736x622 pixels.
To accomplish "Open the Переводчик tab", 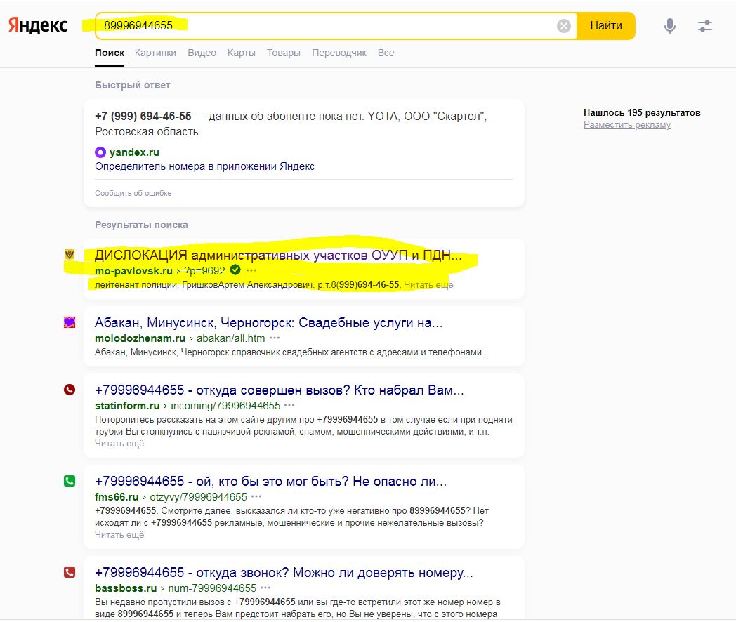I will (339, 53).
